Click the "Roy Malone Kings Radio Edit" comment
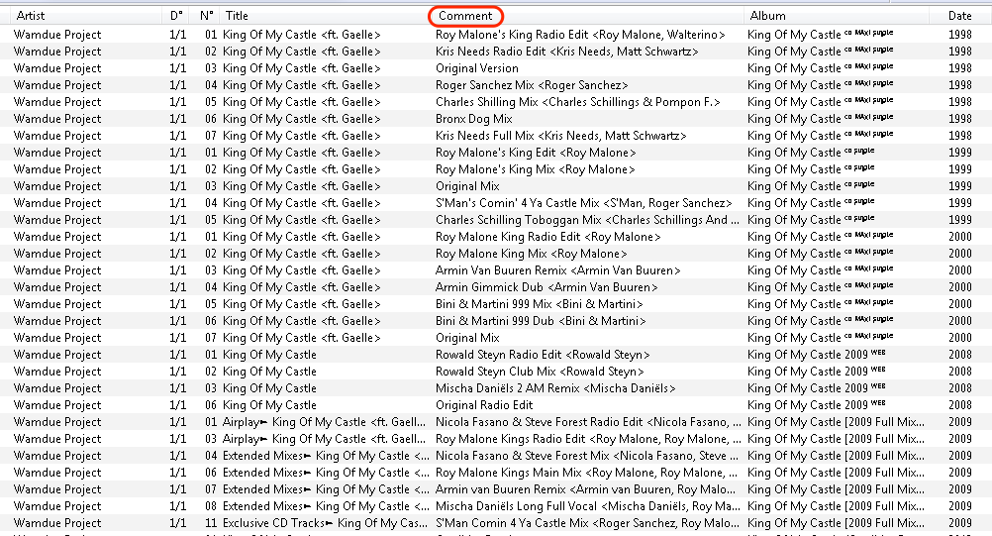The image size is (992, 536). (x=588, y=439)
